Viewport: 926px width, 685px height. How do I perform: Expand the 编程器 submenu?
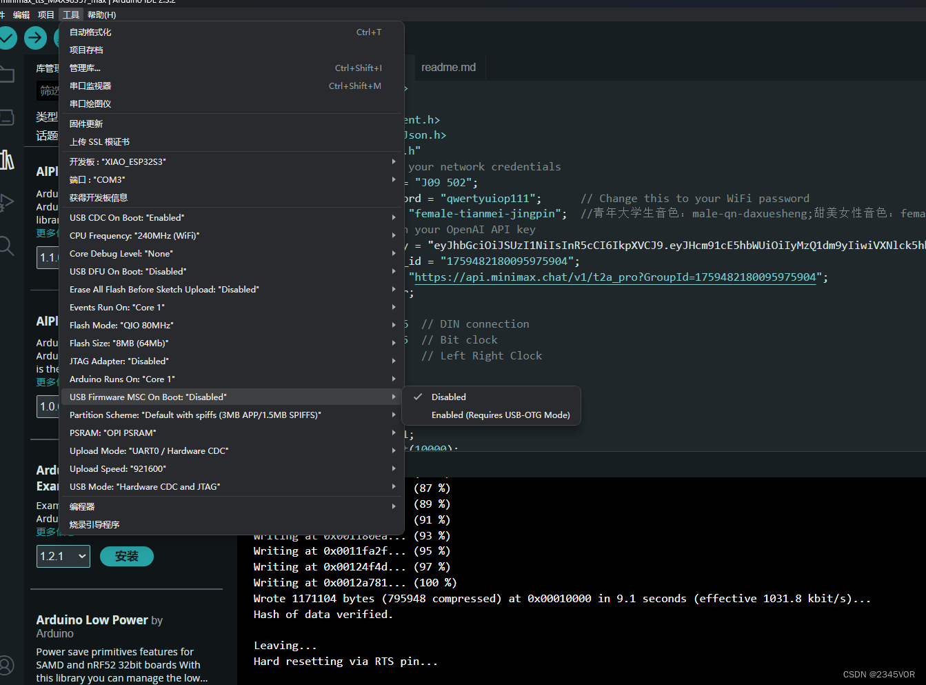pyautogui.click(x=232, y=506)
